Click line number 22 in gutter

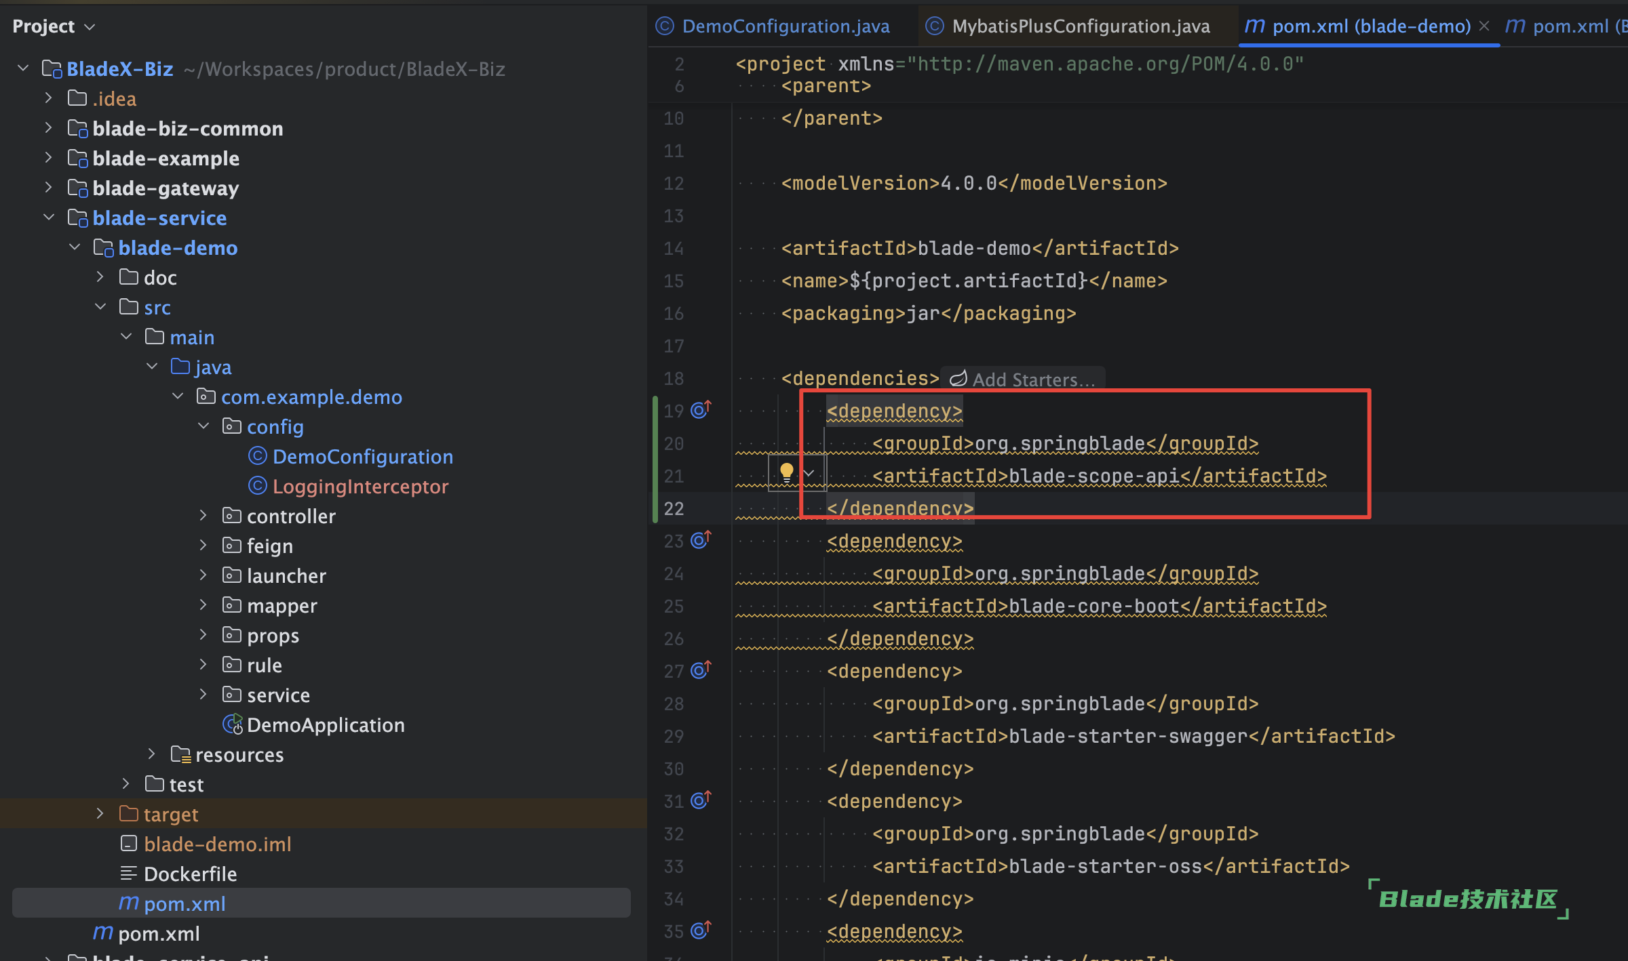coord(674,508)
